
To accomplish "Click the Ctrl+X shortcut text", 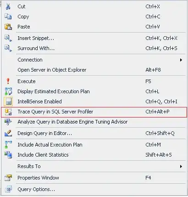I will point(153,6).
